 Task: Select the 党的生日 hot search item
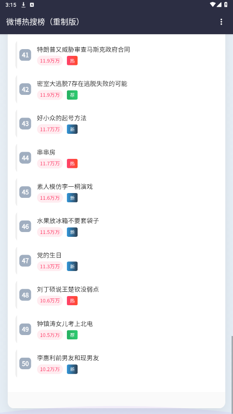(49, 255)
